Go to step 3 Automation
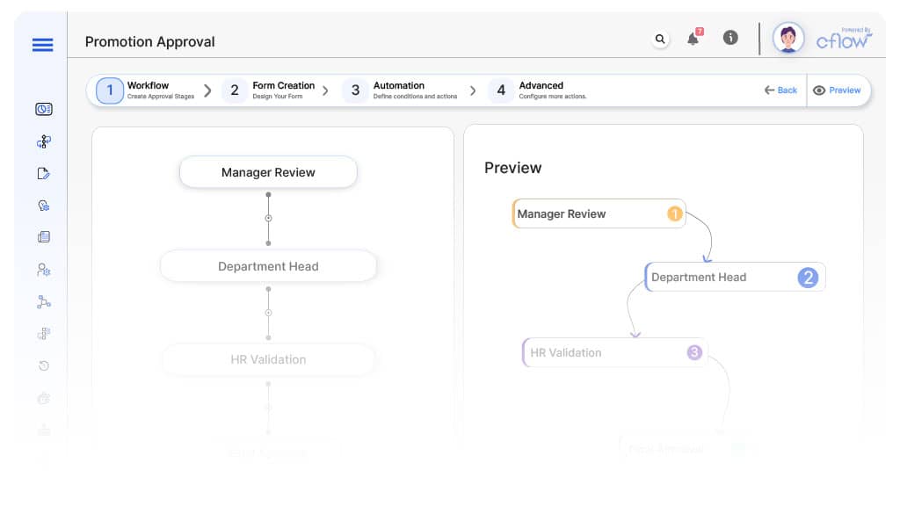This screenshot has height=506, width=900. (400, 90)
